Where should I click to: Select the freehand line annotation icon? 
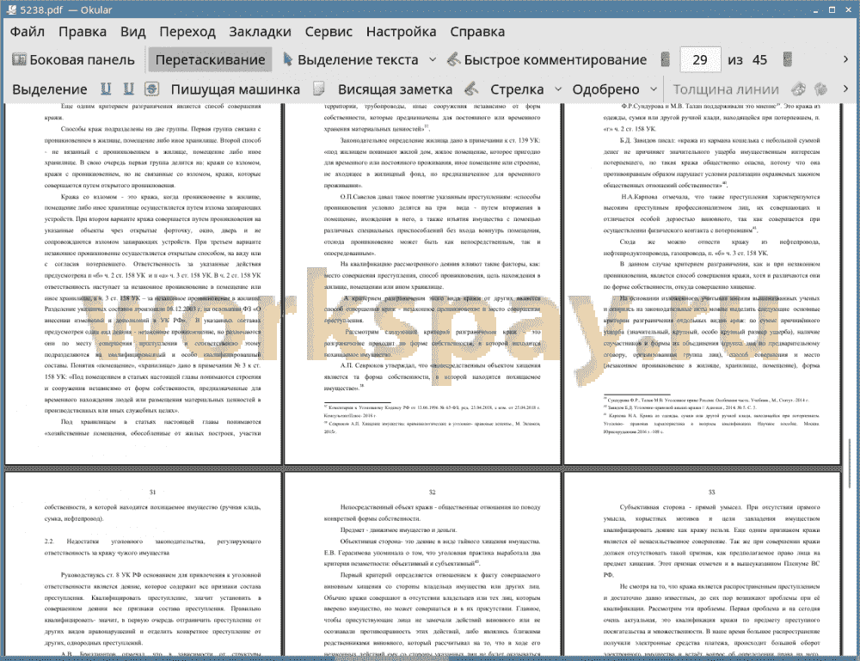pyautogui.click(x=471, y=89)
